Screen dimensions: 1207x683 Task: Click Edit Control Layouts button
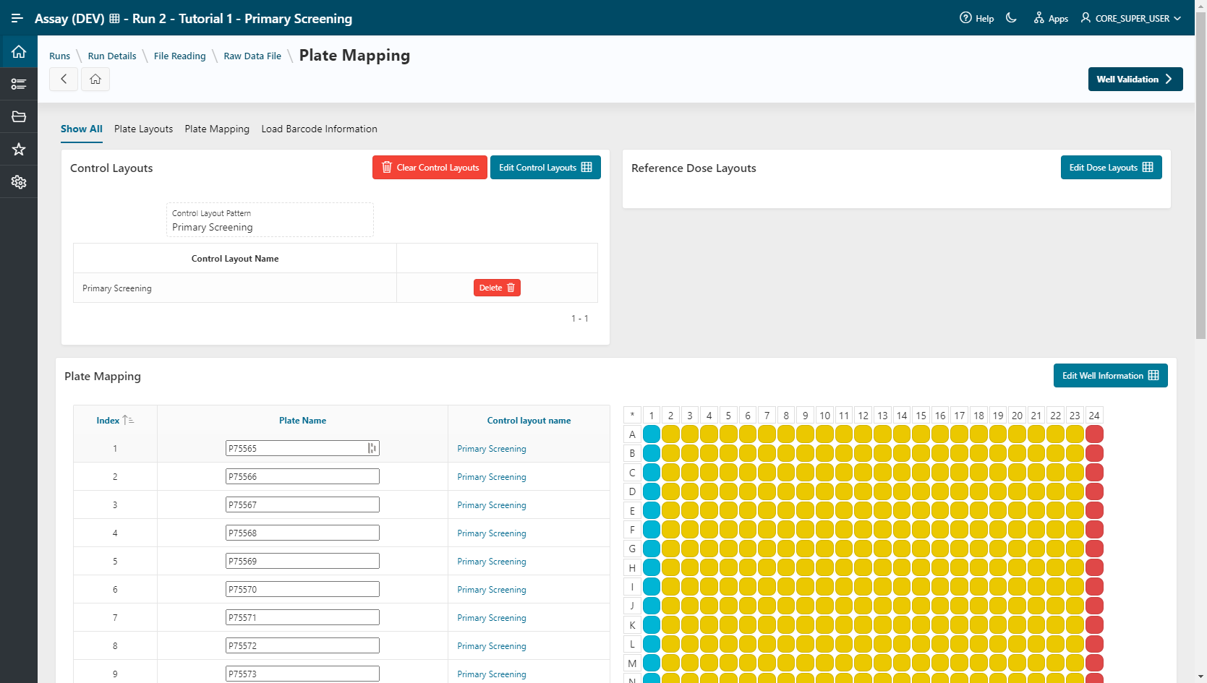click(545, 167)
